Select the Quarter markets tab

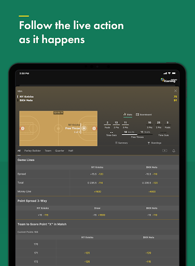tap(60, 151)
